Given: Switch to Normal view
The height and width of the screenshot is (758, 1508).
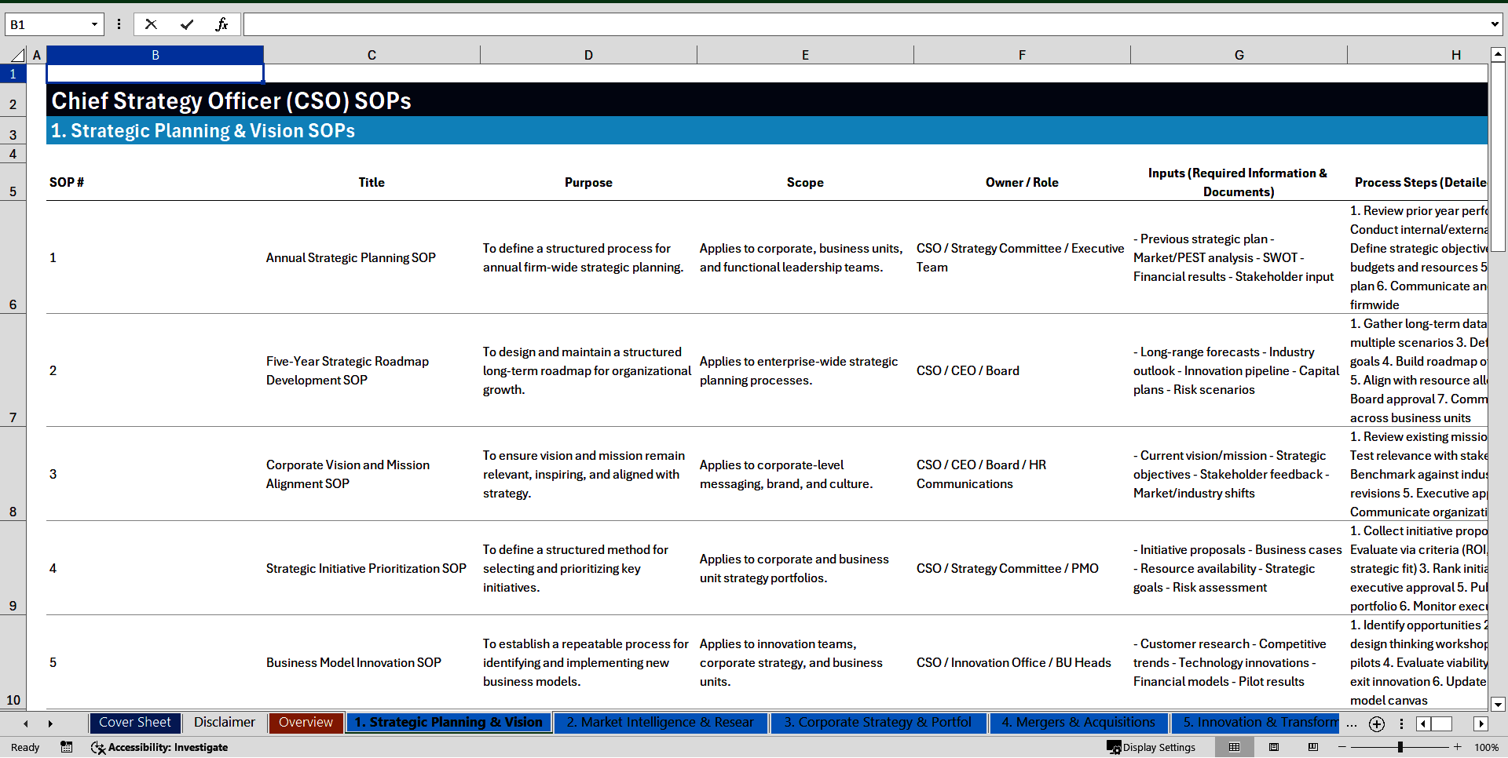Looking at the screenshot, I should pyautogui.click(x=1234, y=747).
